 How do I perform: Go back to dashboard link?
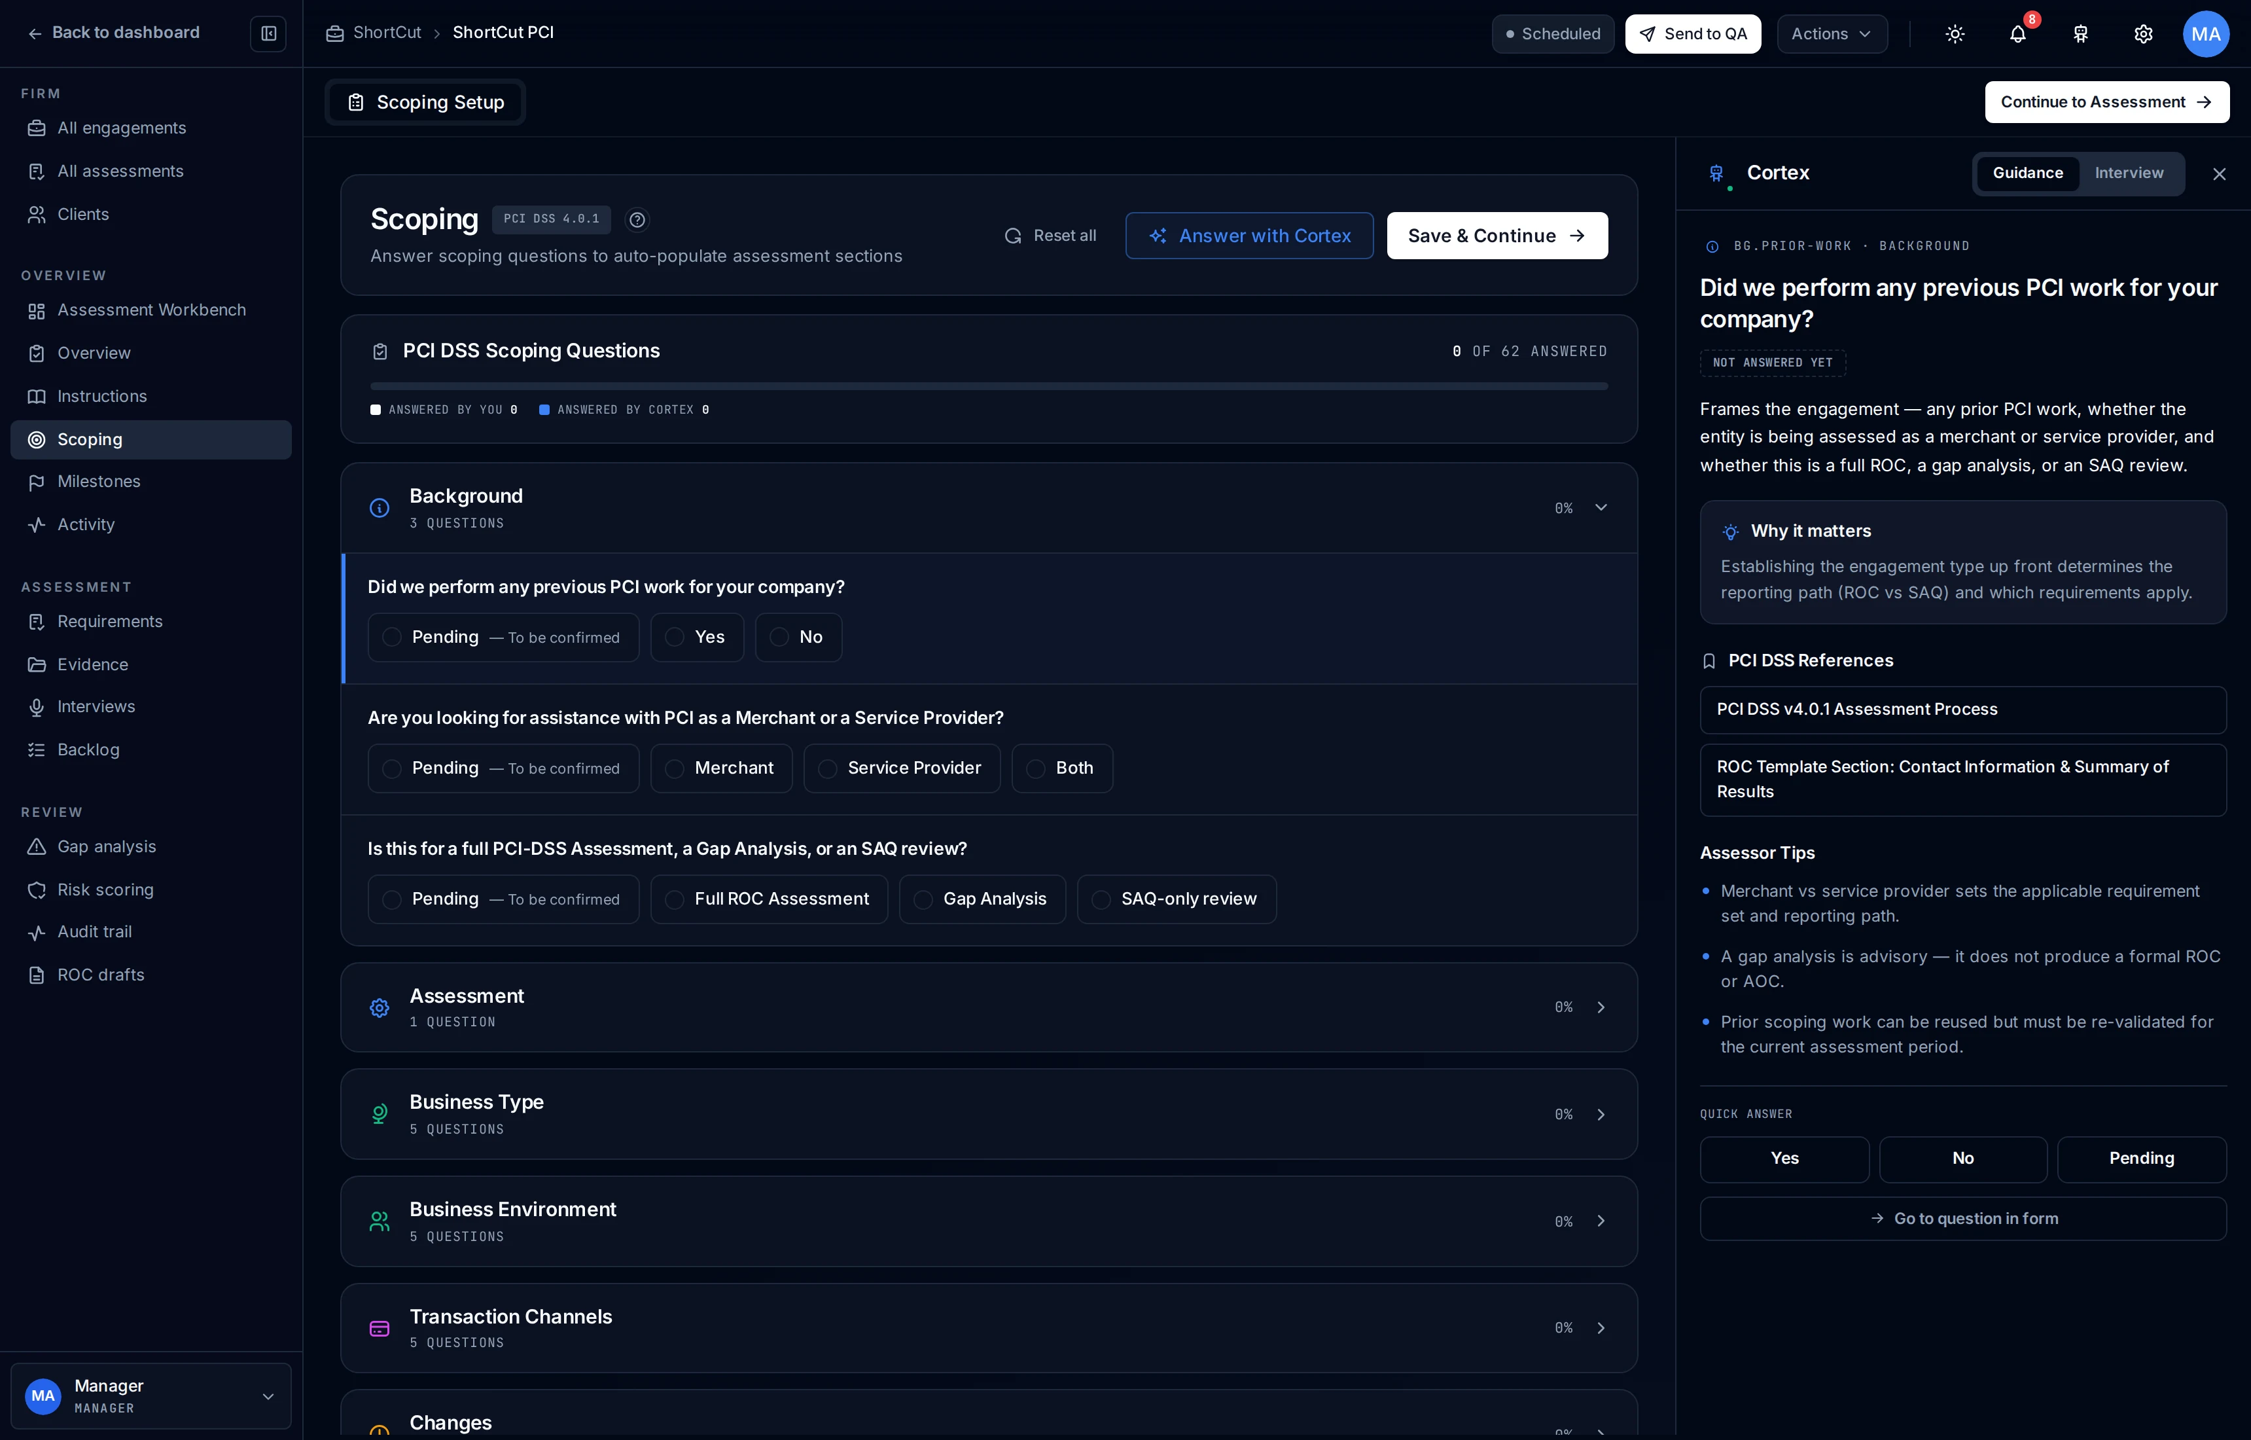click(x=113, y=33)
